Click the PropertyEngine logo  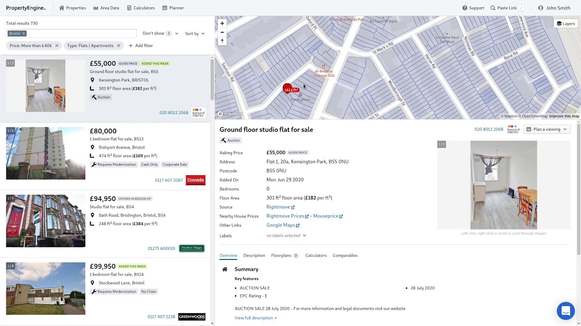(26, 8)
